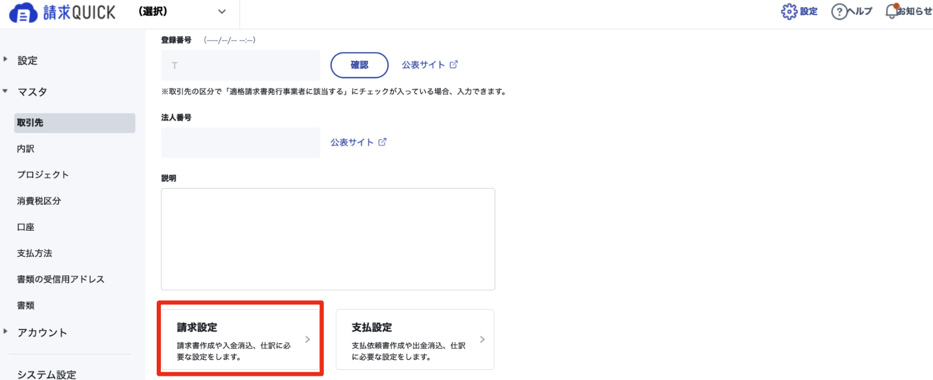The width and height of the screenshot is (933, 380).
Task: Focus the 法人番号 input field
Action: click(241, 143)
